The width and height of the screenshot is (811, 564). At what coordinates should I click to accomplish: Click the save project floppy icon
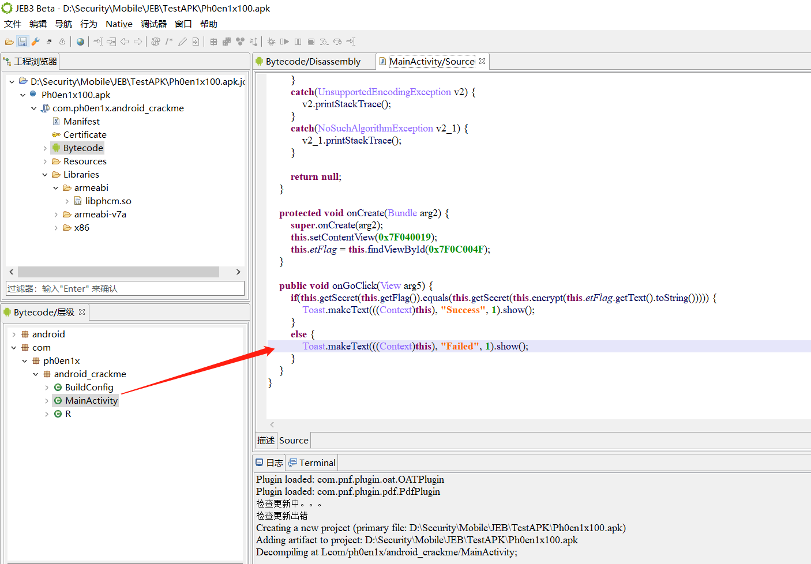coord(22,42)
